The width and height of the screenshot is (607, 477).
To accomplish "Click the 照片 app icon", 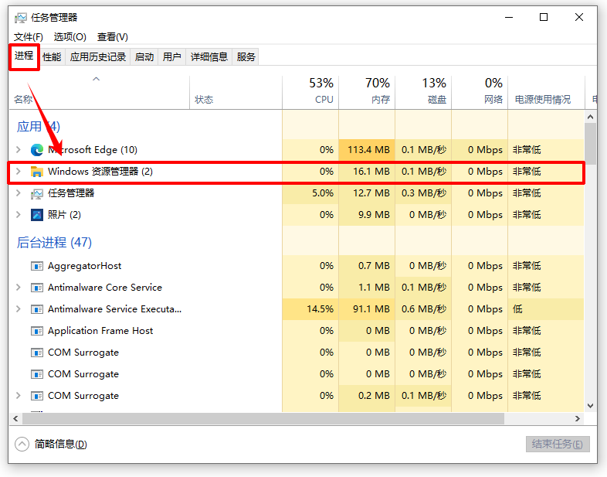I will [37, 215].
